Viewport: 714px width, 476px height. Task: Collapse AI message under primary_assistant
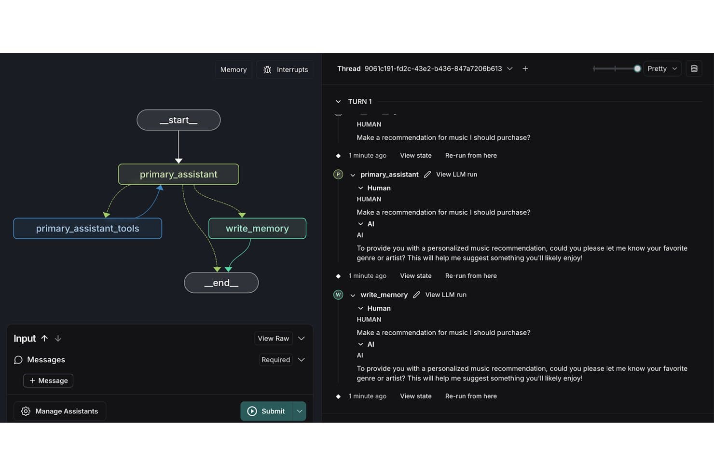[360, 224]
